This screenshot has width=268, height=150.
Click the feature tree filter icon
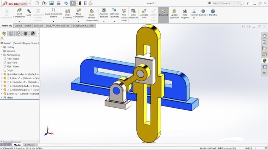click(x=2, y=39)
